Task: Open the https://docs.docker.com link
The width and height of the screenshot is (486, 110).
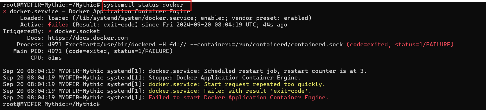Action: click(88, 38)
